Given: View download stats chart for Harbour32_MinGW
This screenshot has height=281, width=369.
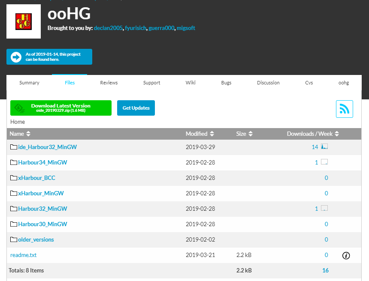Looking at the screenshot, I should pyautogui.click(x=324, y=208).
